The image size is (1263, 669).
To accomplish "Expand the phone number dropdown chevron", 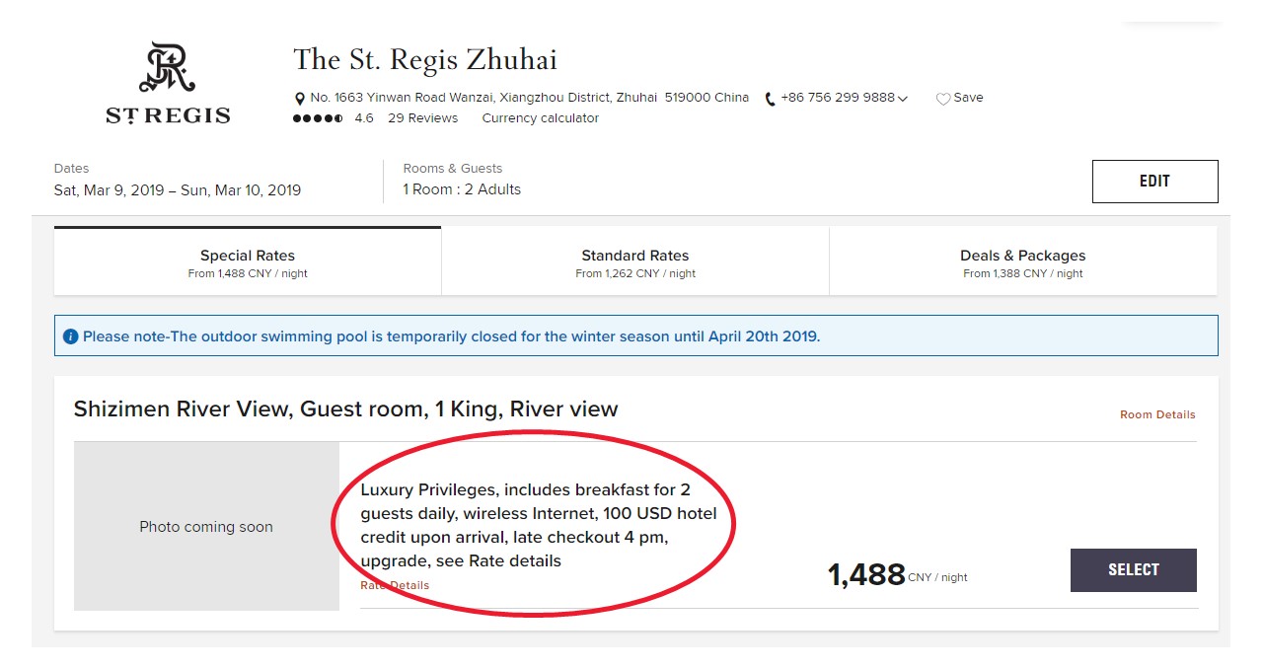I will click(x=903, y=99).
